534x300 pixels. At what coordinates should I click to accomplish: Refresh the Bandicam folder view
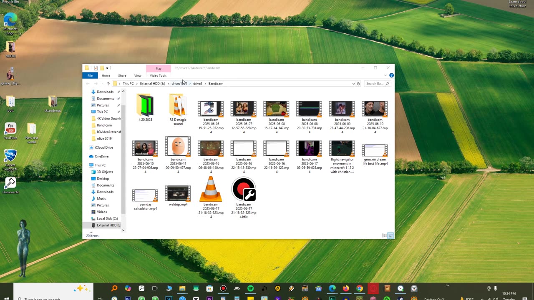pos(358,84)
